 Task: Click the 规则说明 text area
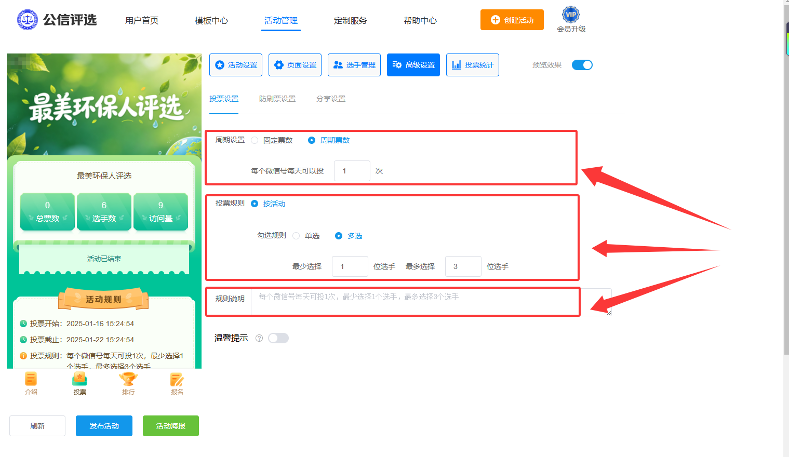(x=431, y=302)
